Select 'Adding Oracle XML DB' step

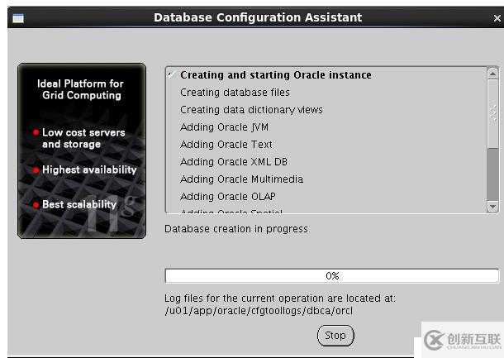234,162
